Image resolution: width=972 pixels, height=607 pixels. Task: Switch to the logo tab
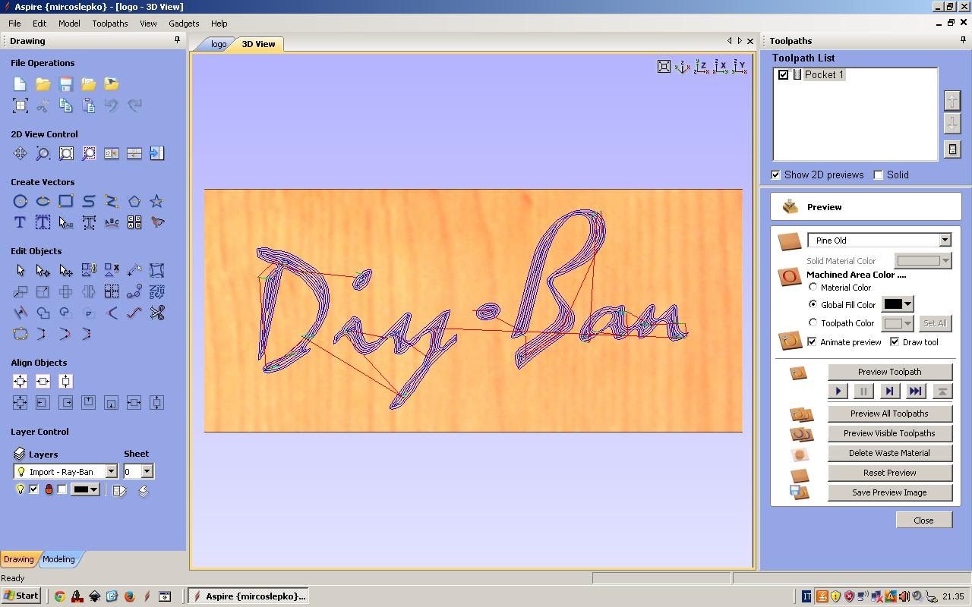(219, 44)
